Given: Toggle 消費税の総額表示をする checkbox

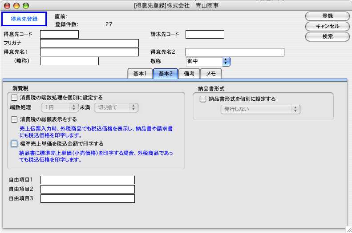Looking at the screenshot, I should [x=15, y=119].
